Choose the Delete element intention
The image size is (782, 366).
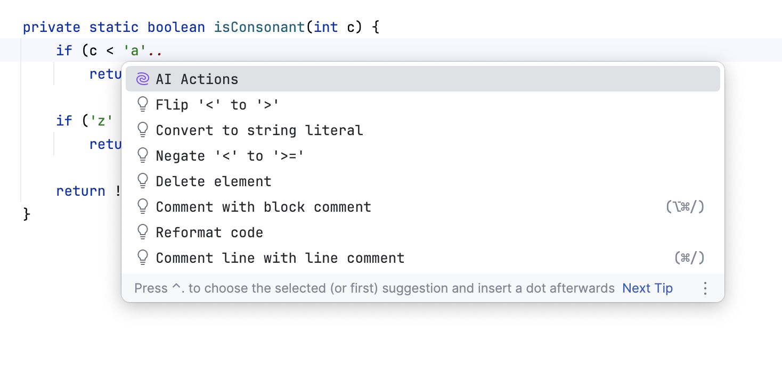213,181
